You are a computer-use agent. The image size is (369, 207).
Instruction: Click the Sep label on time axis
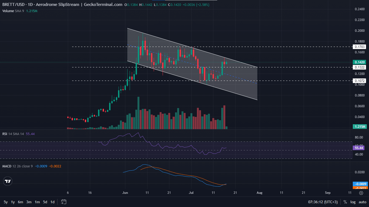click(328, 193)
